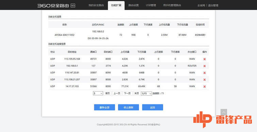
Task: Click online time 8分钟48秒
Action: pyautogui.click(x=200, y=35)
